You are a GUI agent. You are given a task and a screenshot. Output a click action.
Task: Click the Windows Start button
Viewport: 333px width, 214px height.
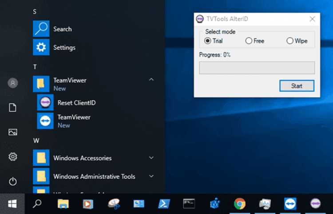(x=12, y=204)
